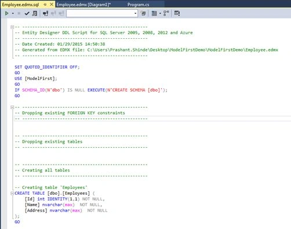Click the rightmost toolbar window icon

pyautogui.click(x=177, y=13)
